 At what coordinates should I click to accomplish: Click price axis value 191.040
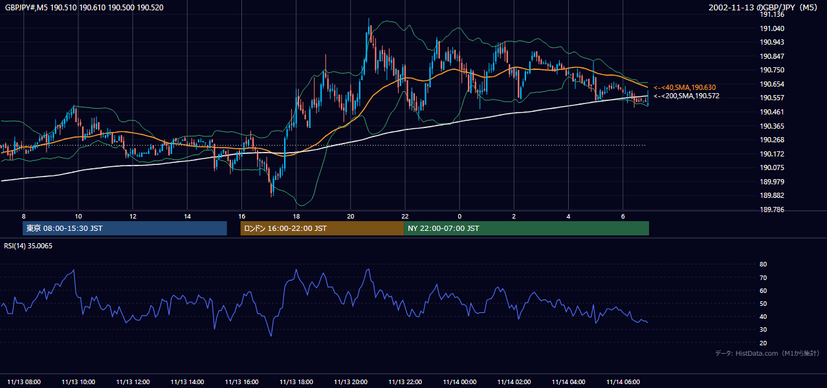click(x=772, y=28)
